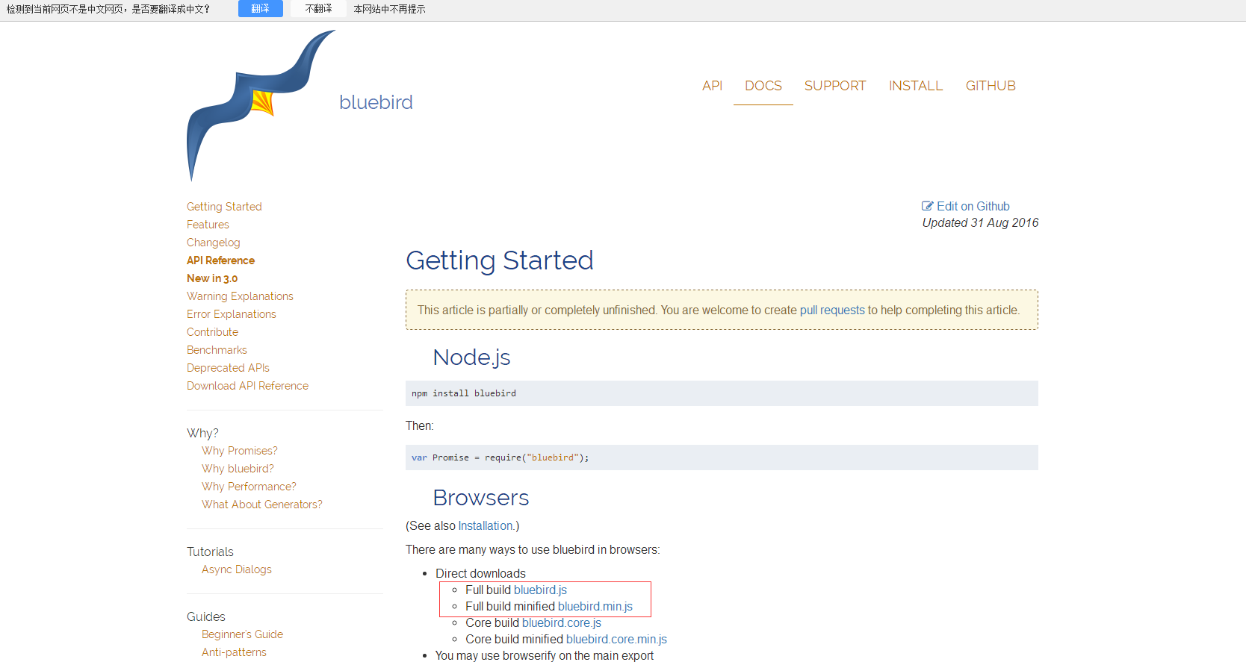This screenshot has width=1246, height=662.
Task: Click the Updated 31 Aug 2016 text
Action: (980, 222)
